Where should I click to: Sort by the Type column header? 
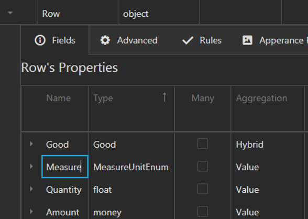tap(103, 98)
